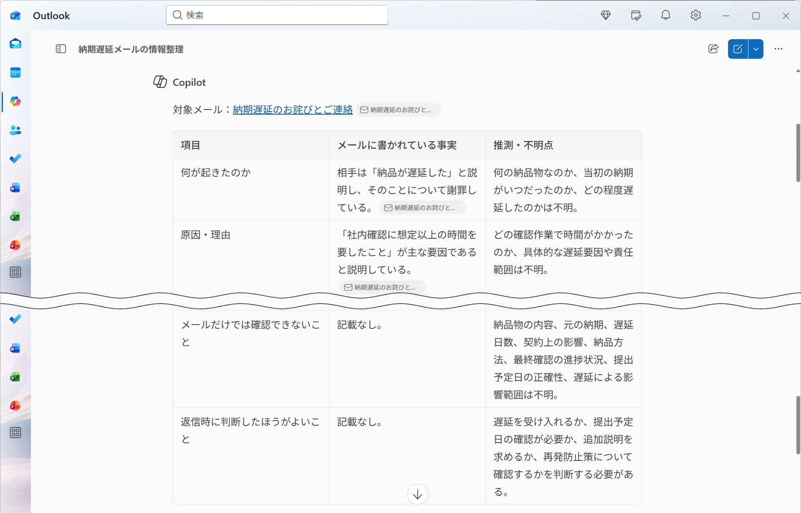Toggle the chat sidebar panel icon
801x513 pixels.
click(x=61, y=49)
